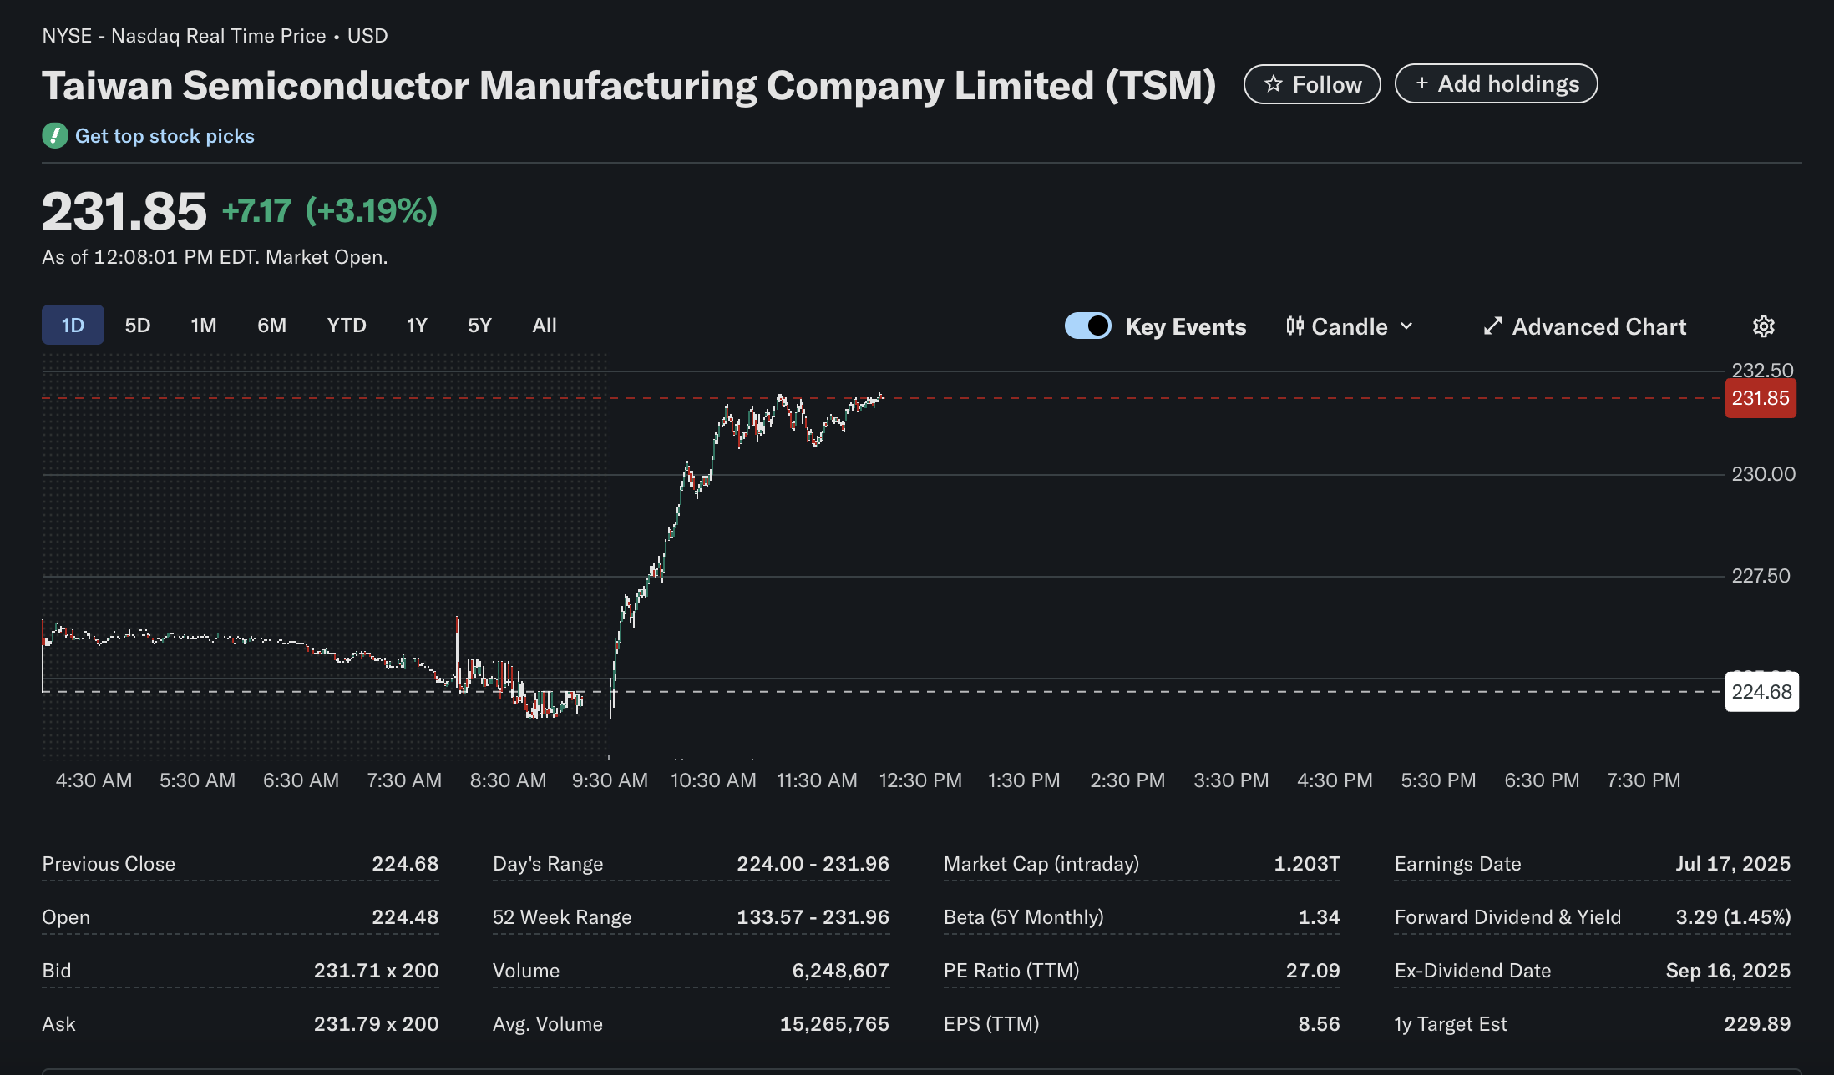
Task: Click the Sep 16, 2025 ex-dividend date
Action: pyautogui.click(x=1728, y=971)
